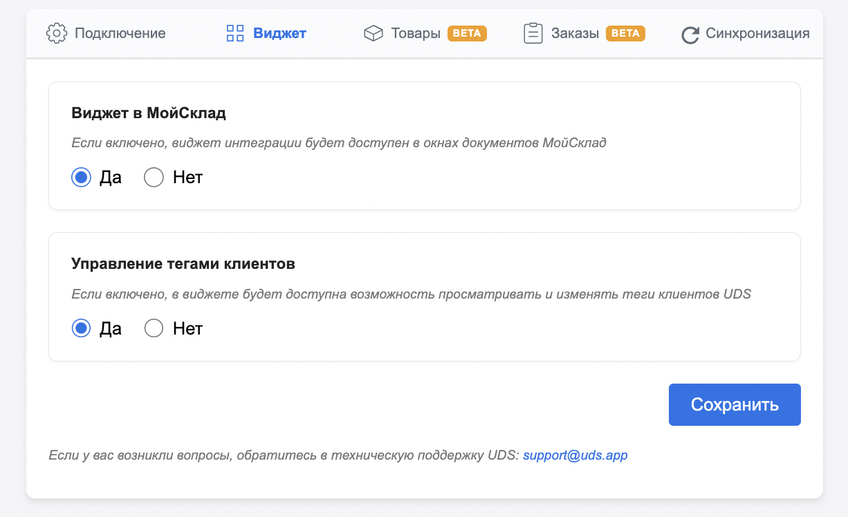This screenshot has height=517, width=848.
Task: Click the BETA badge beside Заказы
Action: click(625, 33)
